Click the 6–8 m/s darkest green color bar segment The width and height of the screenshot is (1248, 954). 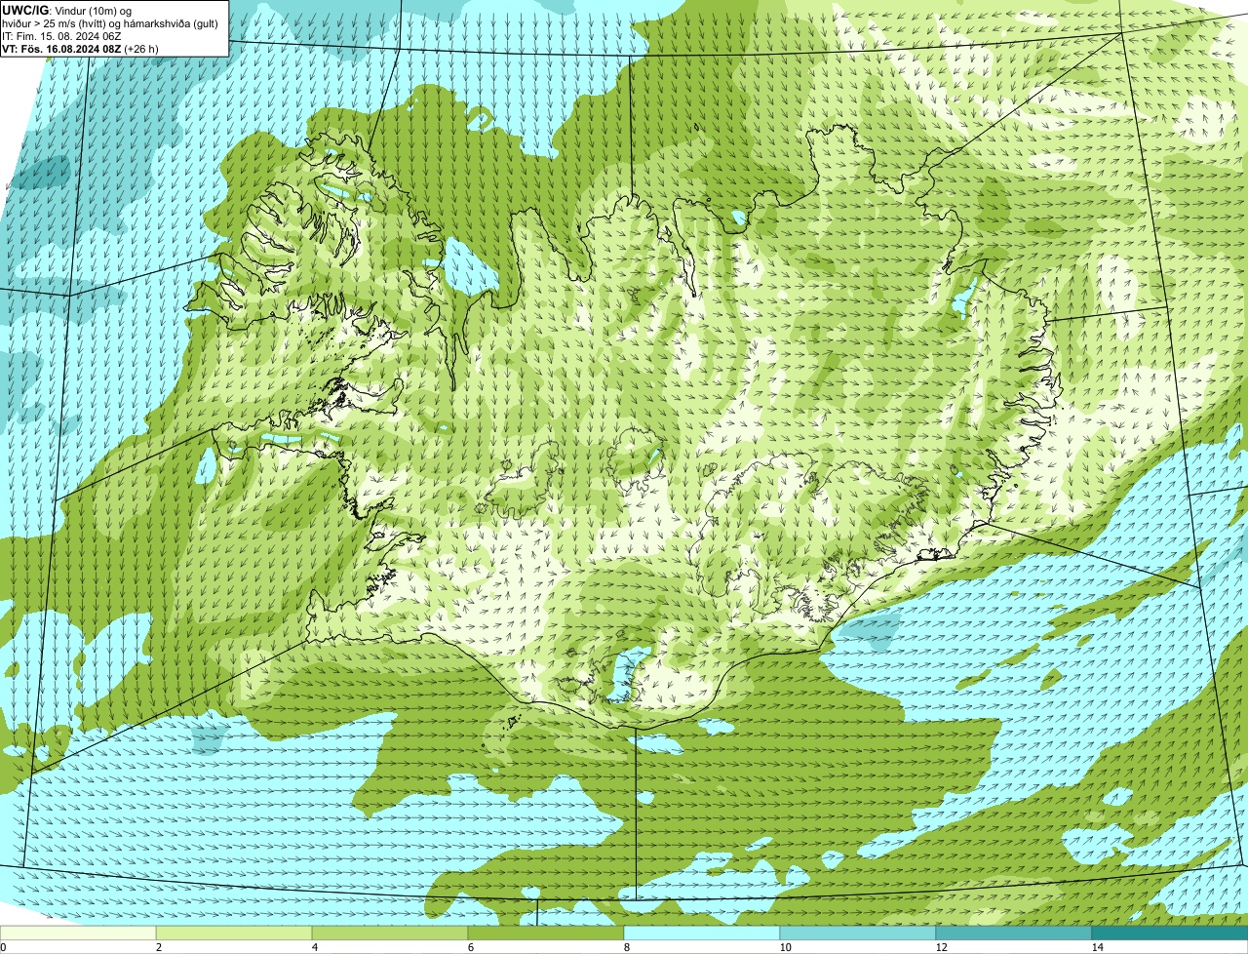click(546, 933)
